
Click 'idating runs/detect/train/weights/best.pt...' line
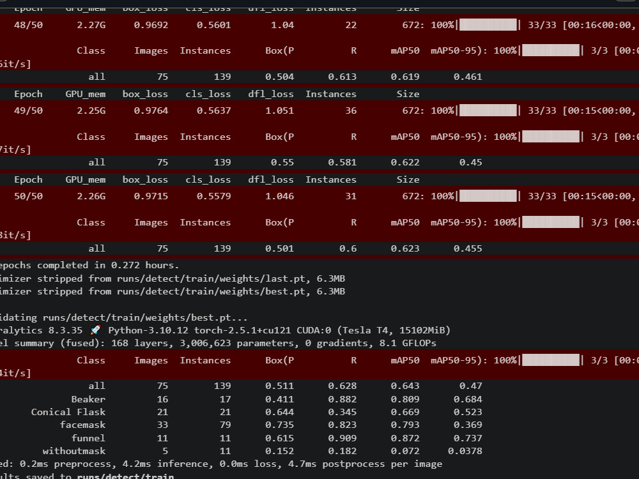coord(123,317)
